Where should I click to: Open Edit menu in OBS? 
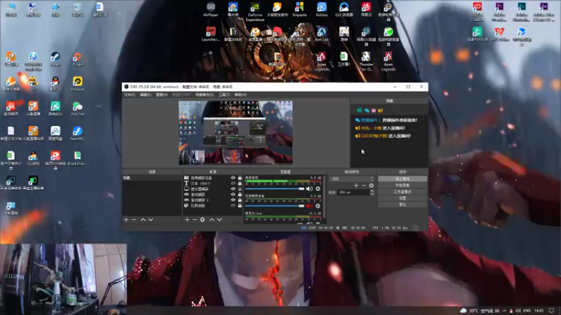pos(145,94)
